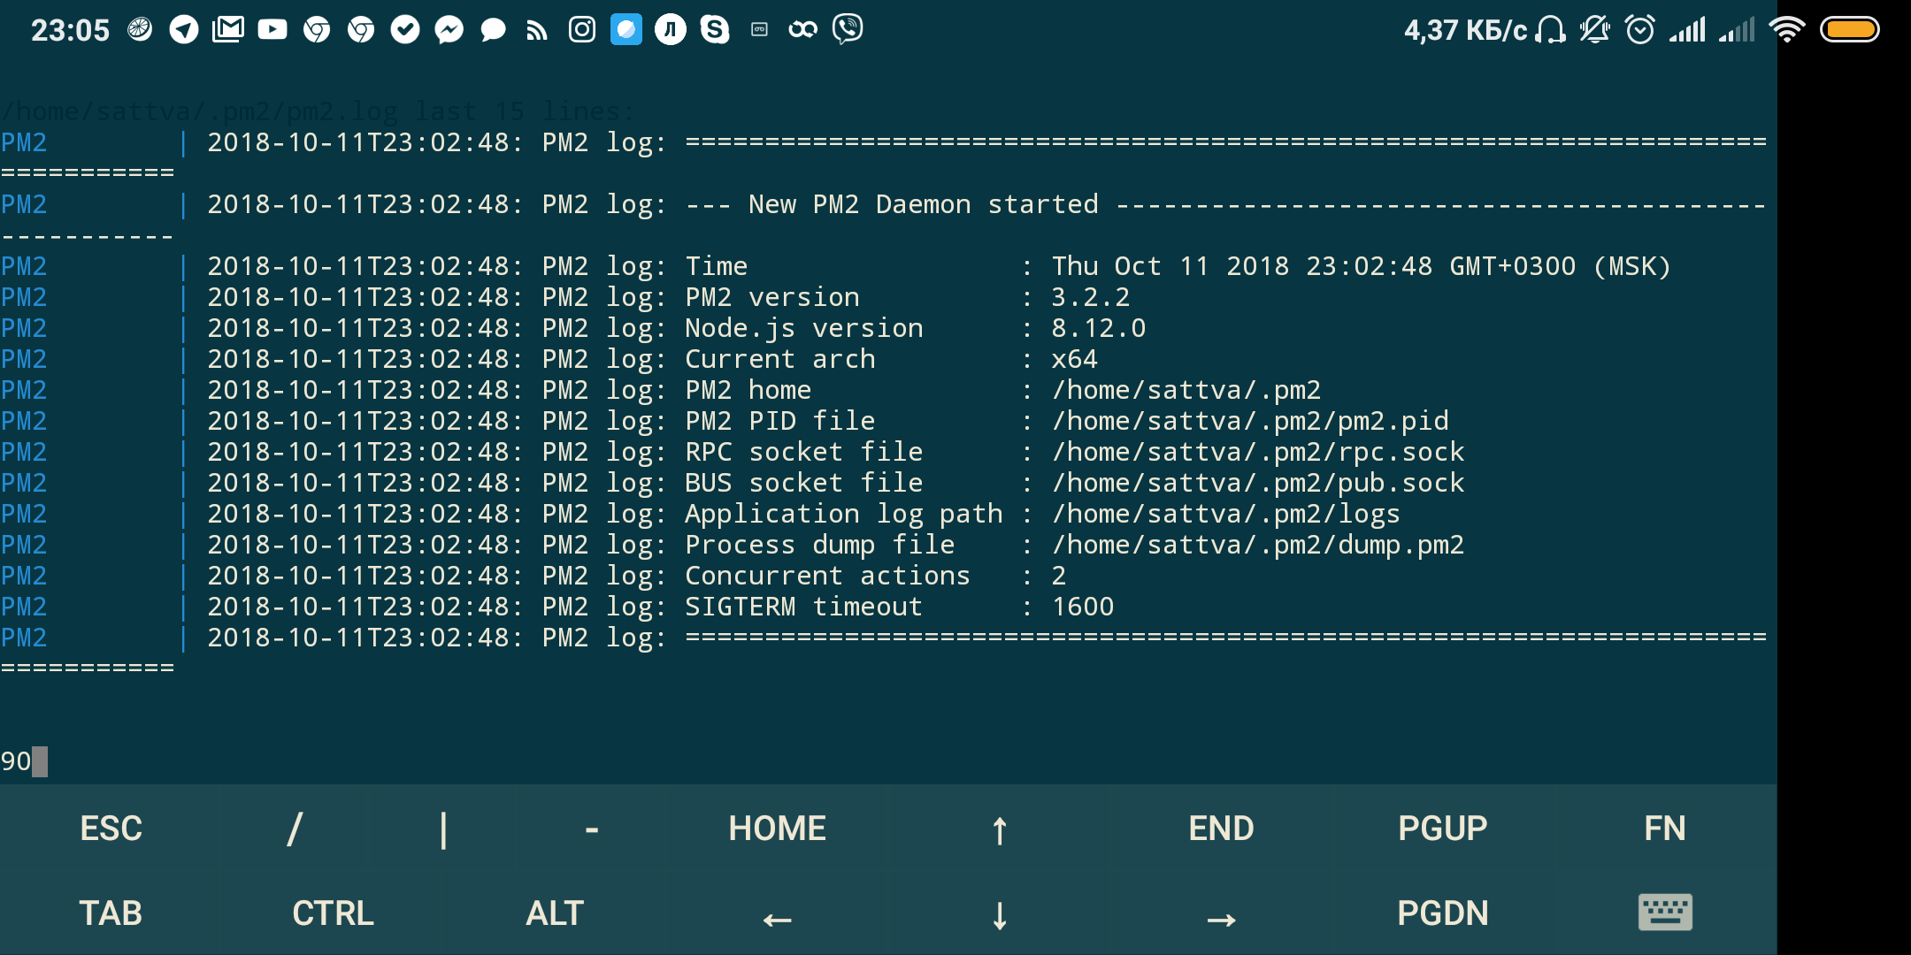The width and height of the screenshot is (1911, 955).
Task: Tap the infinity-shaped notification icon
Action: point(802,30)
